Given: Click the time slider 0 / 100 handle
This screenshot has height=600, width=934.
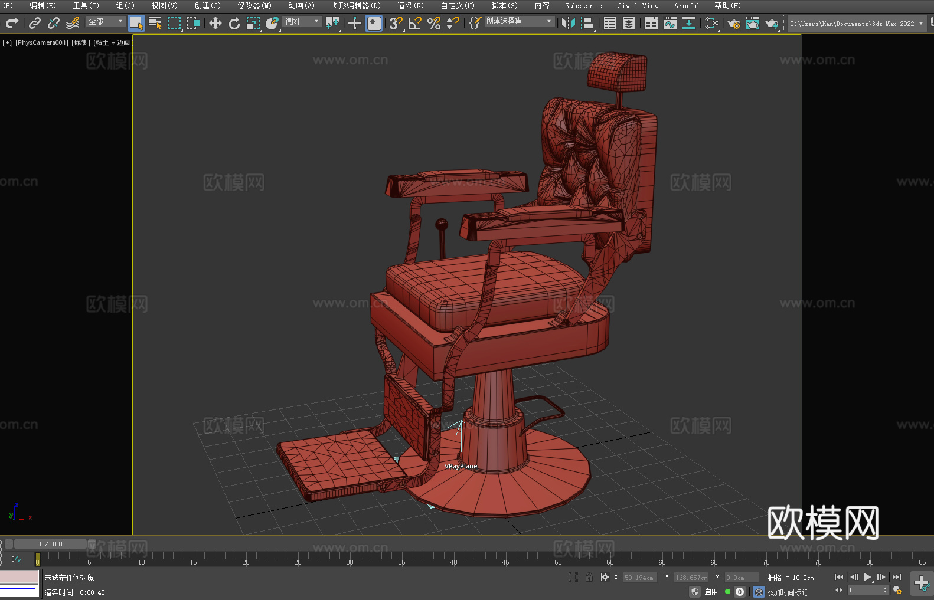Looking at the screenshot, I should click(50, 544).
